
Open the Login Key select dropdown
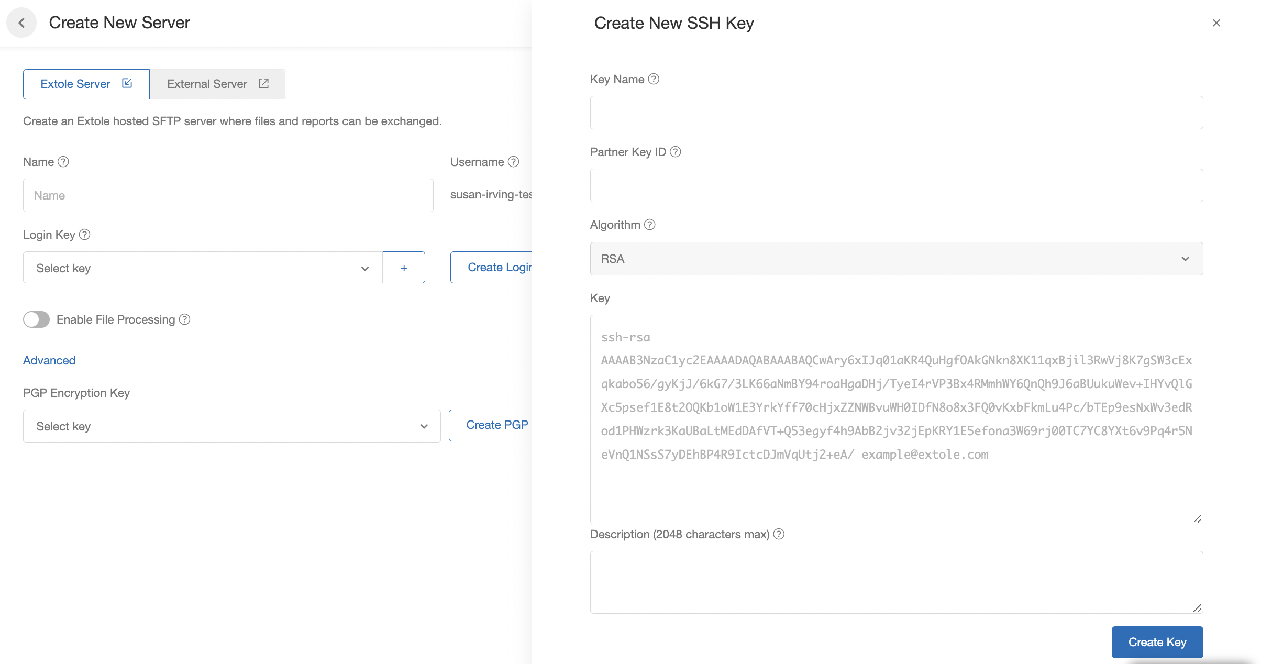coord(203,268)
